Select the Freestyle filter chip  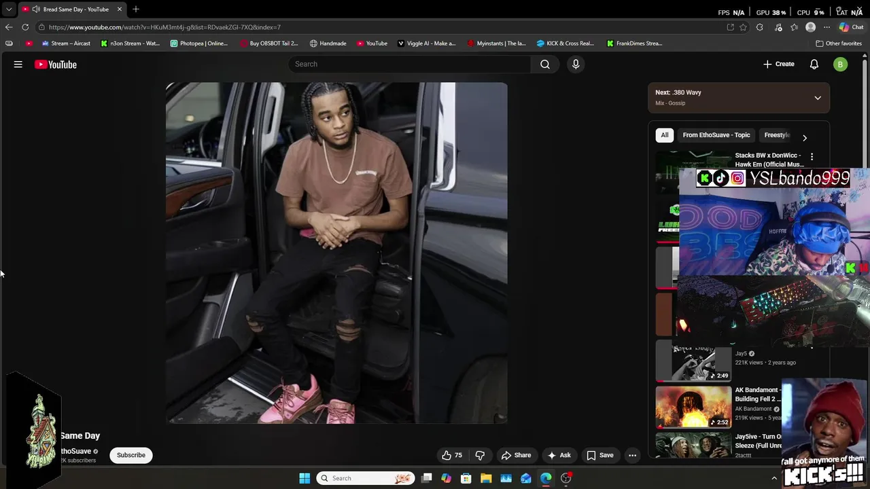coord(777,135)
